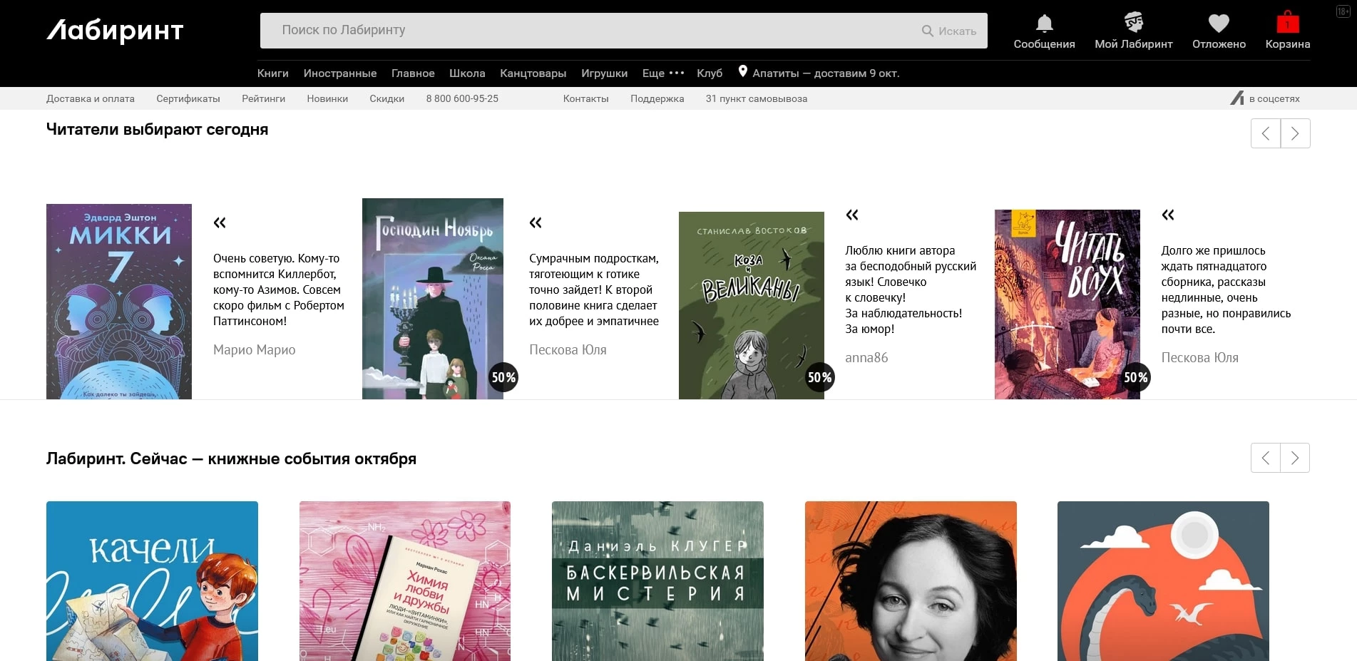
Task: Show previous books in 'Читатели выбирают сегодня'
Action: (x=1266, y=133)
